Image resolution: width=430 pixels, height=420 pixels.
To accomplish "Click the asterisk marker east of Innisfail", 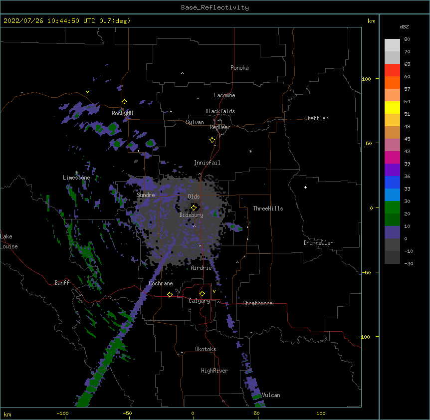I will coord(250,151).
